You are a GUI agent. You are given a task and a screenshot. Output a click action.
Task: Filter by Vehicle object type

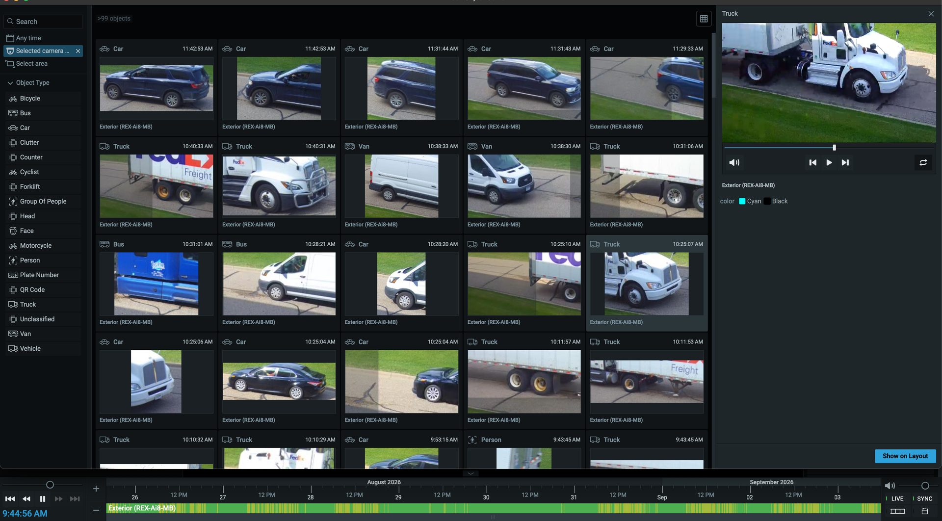[43, 349]
